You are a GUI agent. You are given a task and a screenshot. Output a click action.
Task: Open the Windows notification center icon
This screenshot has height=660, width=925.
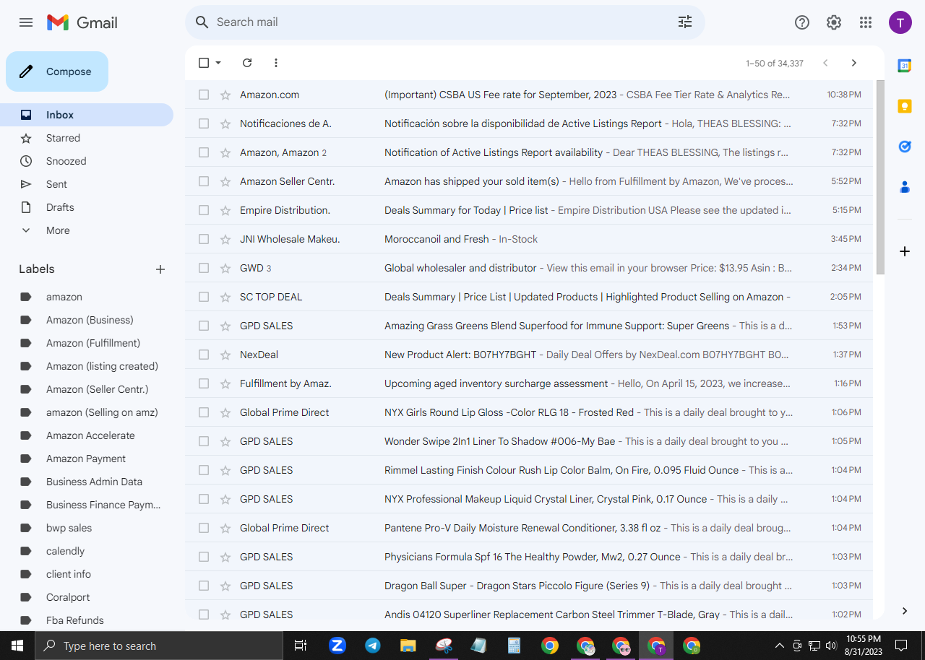coord(901,646)
